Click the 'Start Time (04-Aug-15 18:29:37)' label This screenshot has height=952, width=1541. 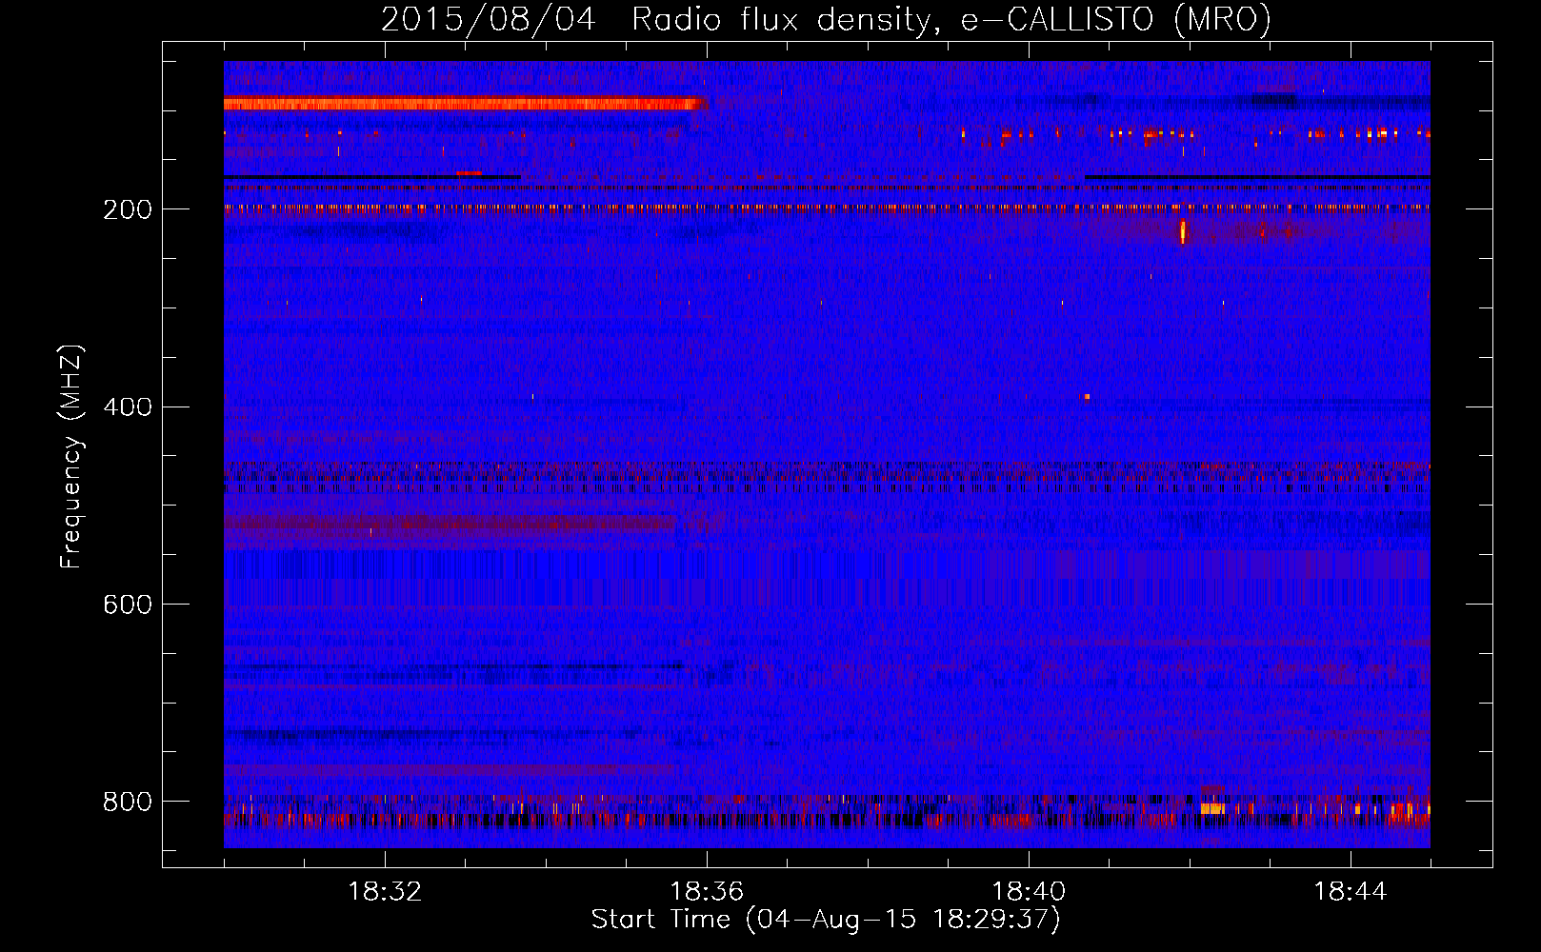point(826,920)
